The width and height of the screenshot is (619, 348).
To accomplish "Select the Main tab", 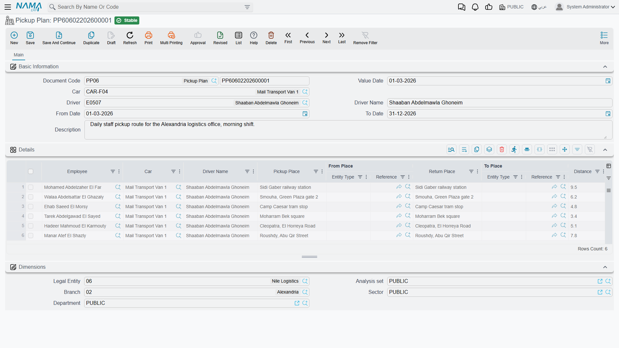I will [x=19, y=55].
